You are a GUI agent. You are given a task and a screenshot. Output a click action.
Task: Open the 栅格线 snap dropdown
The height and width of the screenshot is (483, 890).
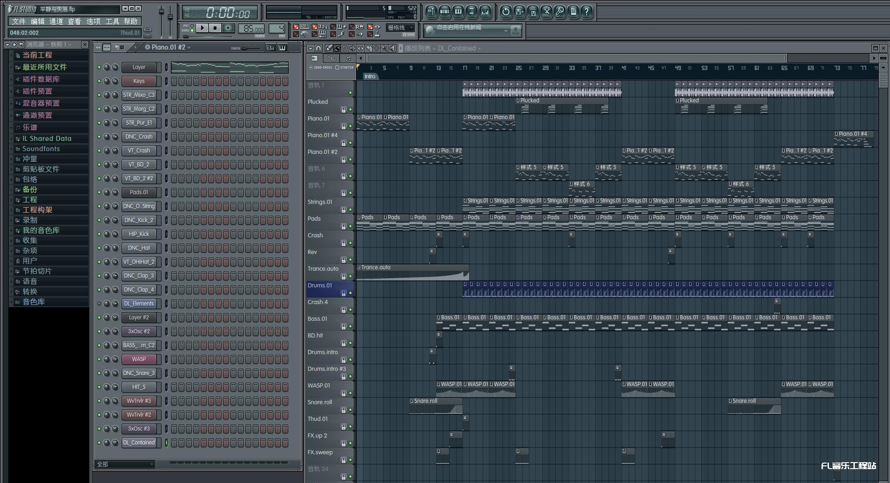400,28
